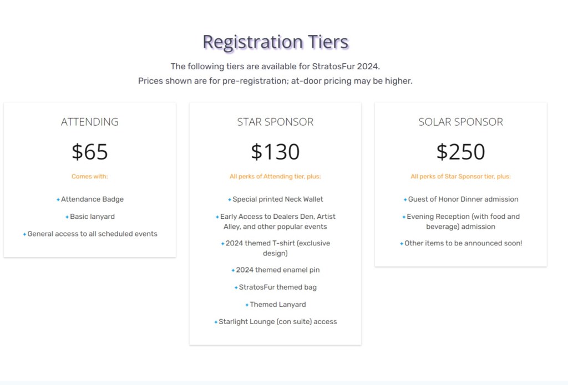Click the bullet icon beside Starlight Lounge access

tap(216, 322)
